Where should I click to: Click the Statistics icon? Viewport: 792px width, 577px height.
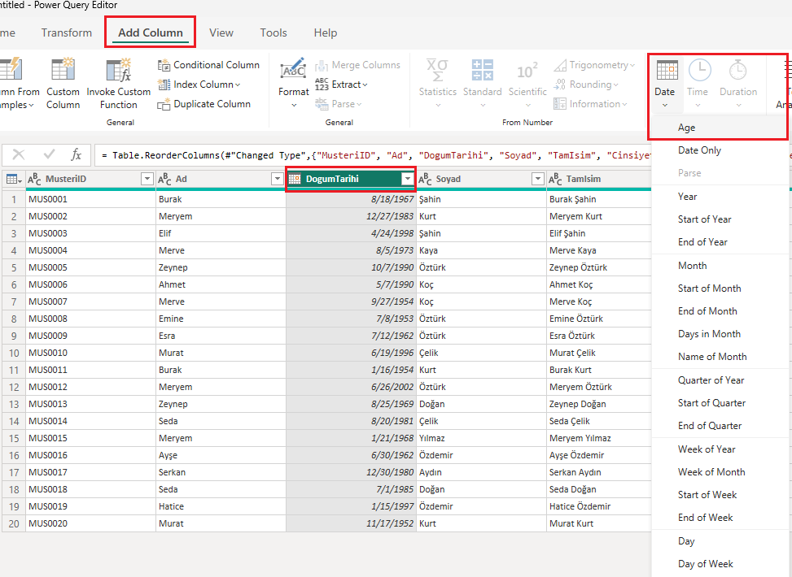pos(437,70)
